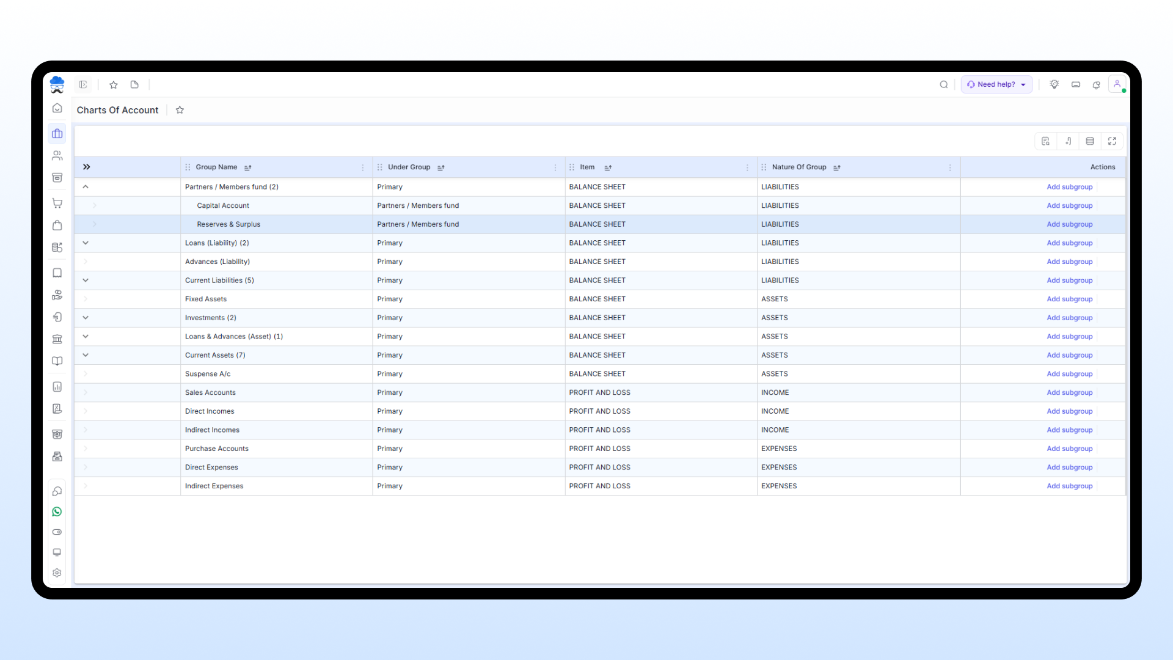The image size is (1173, 660).
Task: Click Add subgroup for Sales Accounts
Action: click(x=1069, y=392)
